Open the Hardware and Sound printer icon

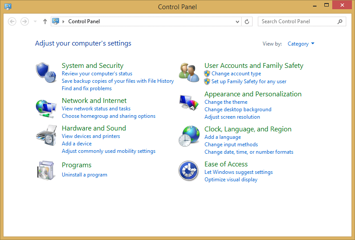coord(46,135)
